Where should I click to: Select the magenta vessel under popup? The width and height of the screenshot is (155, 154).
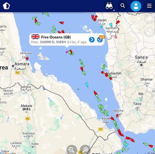coord(67,52)
